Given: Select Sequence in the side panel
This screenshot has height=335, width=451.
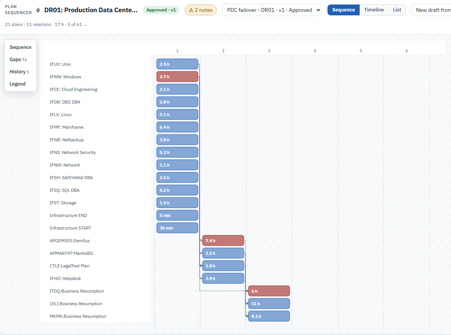Looking at the screenshot, I should point(20,47).
